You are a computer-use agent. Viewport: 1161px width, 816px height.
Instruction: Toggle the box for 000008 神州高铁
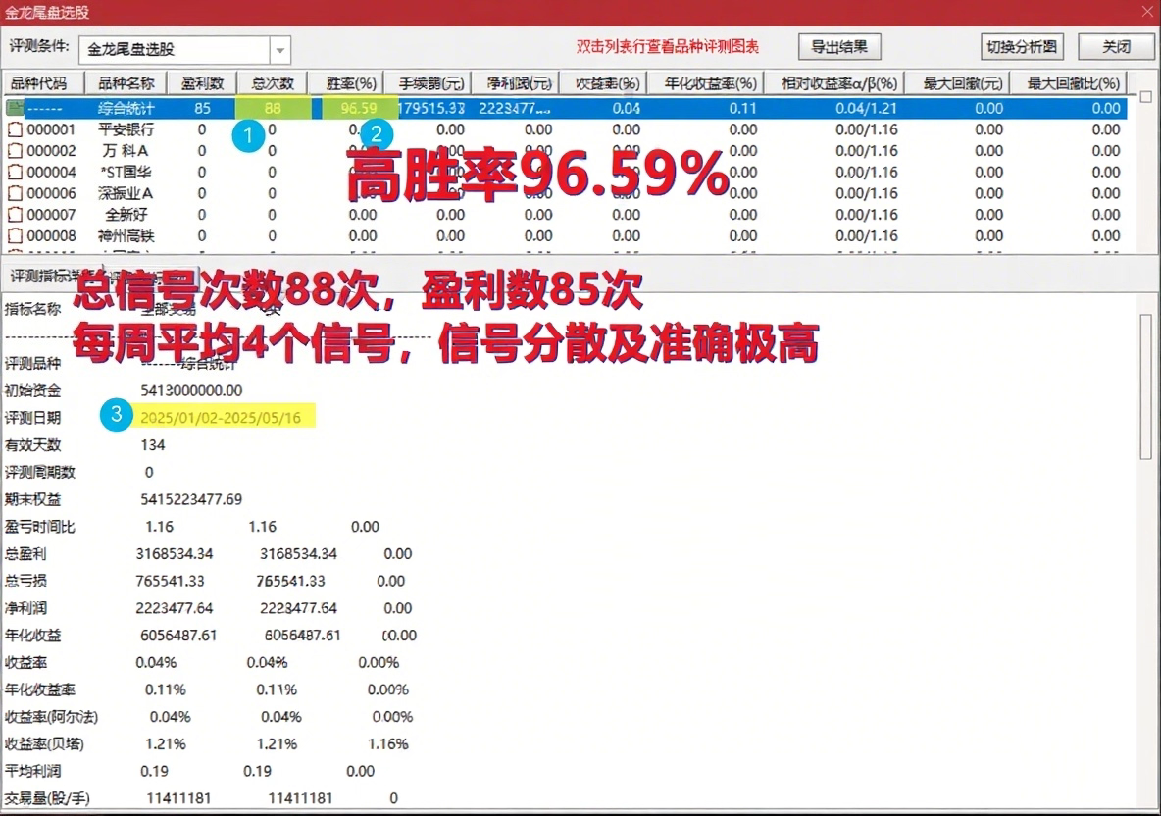point(15,236)
